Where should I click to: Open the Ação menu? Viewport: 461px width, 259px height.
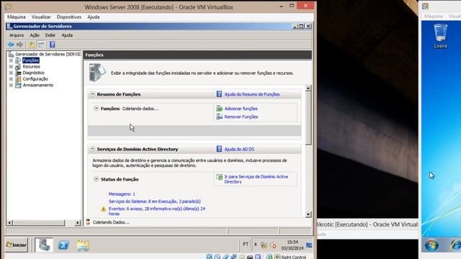pyautogui.click(x=35, y=35)
